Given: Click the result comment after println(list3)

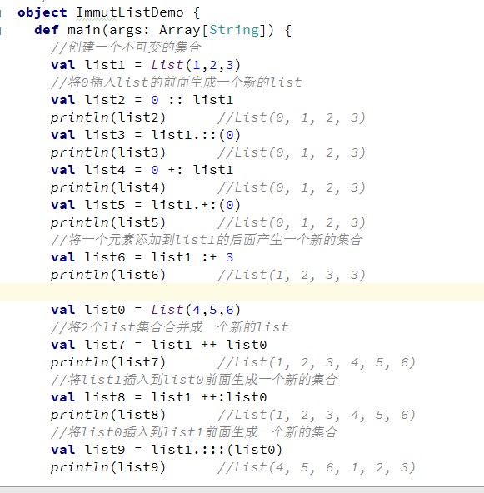Looking at the screenshot, I should pos(292,152).
